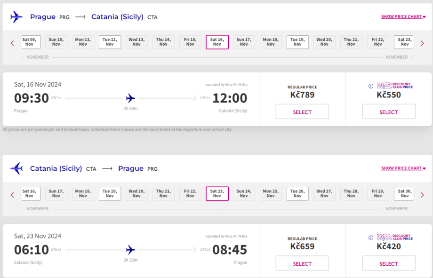Image resolution: width=433 pixels, height=278 pixels.
Task: Choose Tue 12, Nov outbound date tab
Action: (110, 42)
